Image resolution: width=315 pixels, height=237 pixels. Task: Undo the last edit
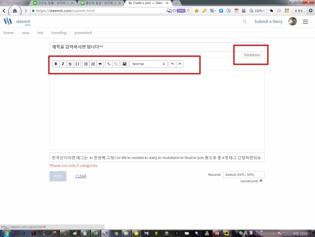pyautogui.click(x=173, y=64)
